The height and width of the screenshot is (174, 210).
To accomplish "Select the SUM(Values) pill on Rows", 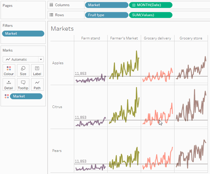I will 151,15.
